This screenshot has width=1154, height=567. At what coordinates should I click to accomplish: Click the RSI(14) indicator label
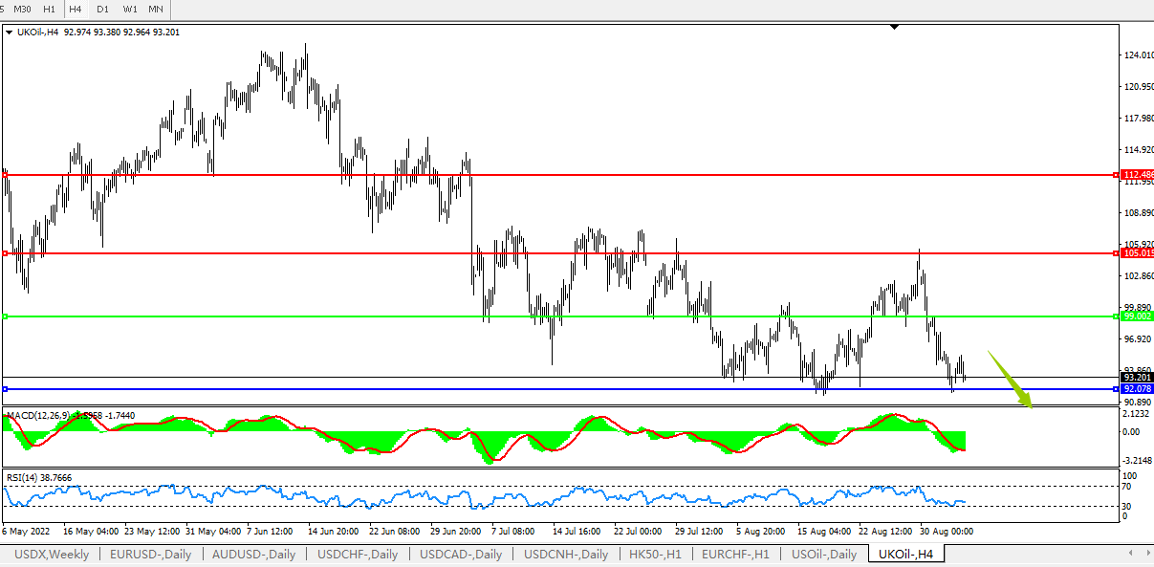25,477
